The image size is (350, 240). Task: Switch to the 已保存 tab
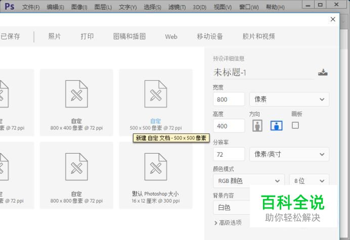click(x=10, y=36)
